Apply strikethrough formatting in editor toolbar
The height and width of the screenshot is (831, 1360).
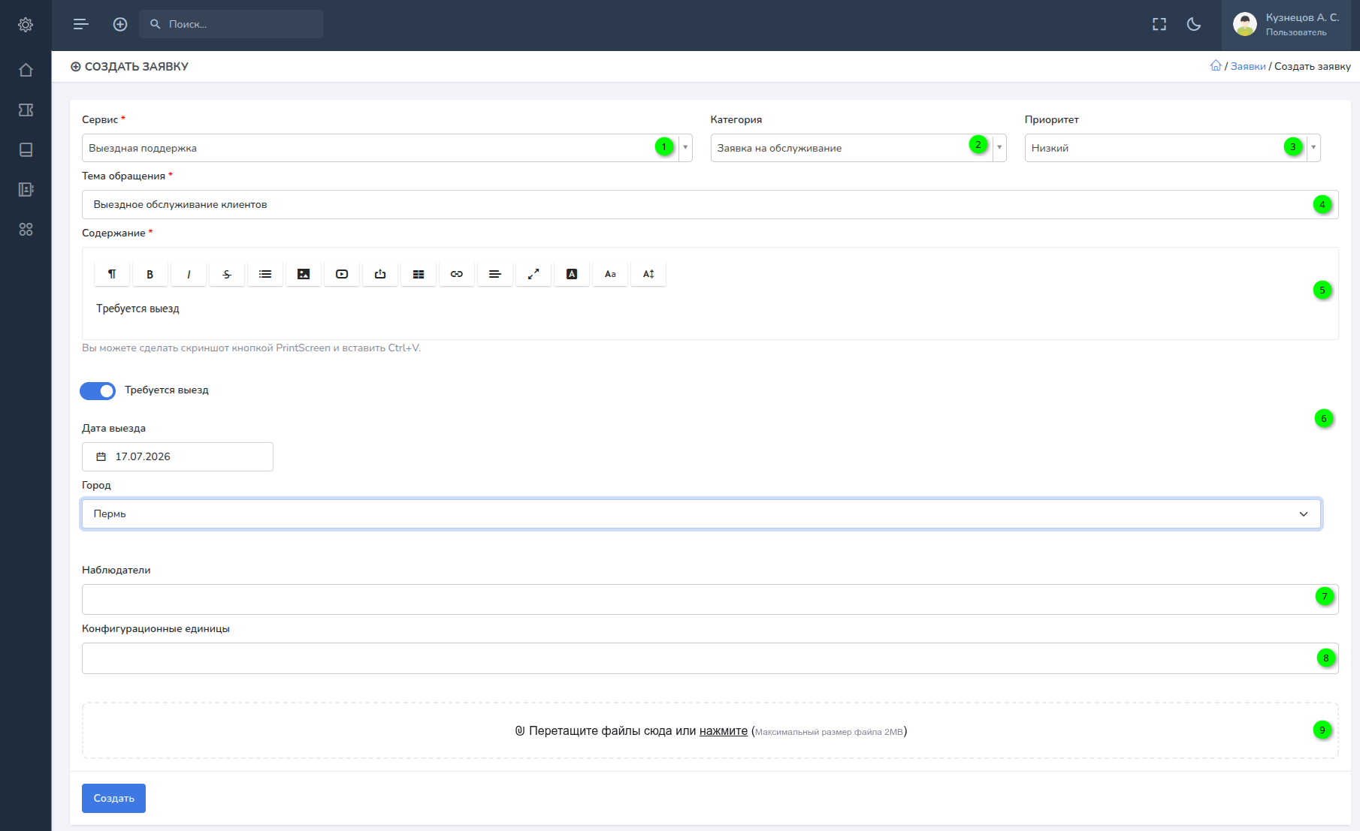[x=227, y=274]
